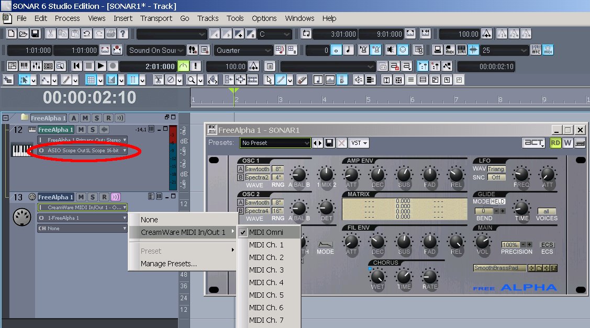Save the current project
This screenshot has width=590, height=328.
(35, 34)
